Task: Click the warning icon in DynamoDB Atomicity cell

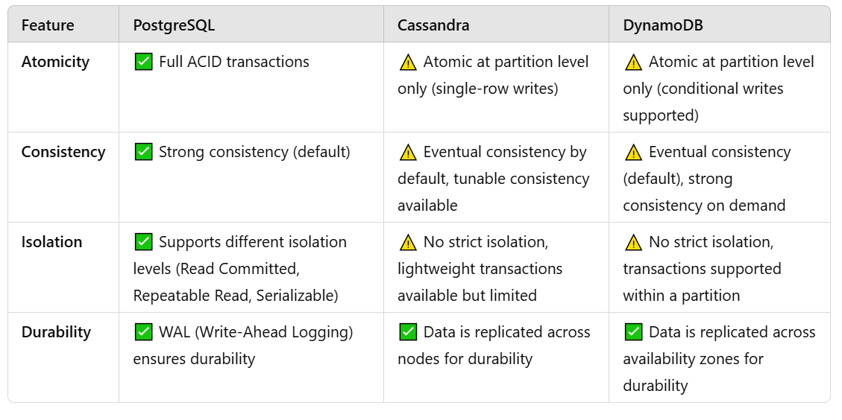Action: point(634,63)
